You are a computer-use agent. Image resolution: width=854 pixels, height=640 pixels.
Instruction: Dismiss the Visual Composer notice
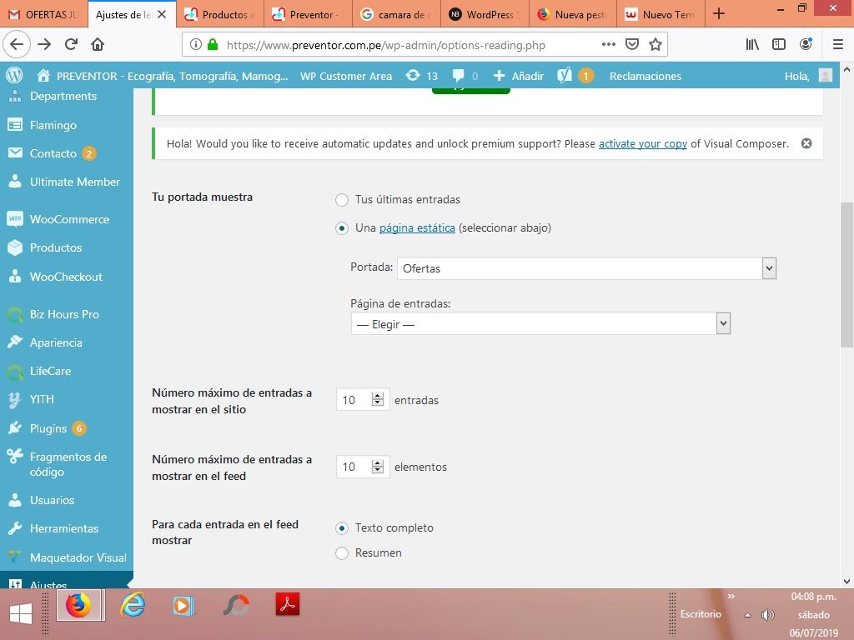click(806, 143)
